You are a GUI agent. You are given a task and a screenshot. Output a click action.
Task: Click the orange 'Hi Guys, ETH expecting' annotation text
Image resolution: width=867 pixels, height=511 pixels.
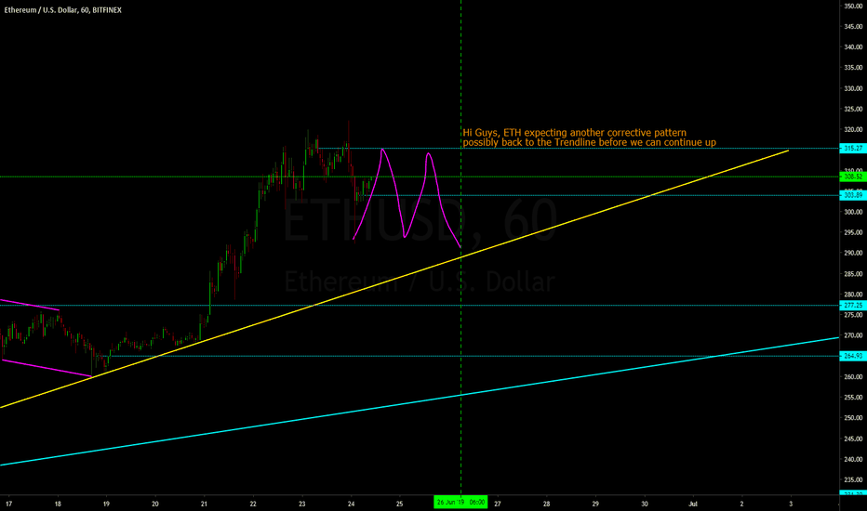pyautogui.click(x=575, y=133)
